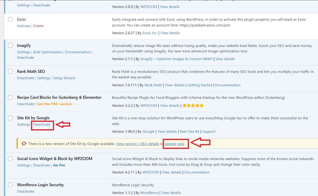This screenshot has width=318, height=196.
Task: Open Imagify Bulk Optimization
Action: [x=48, y=52]
